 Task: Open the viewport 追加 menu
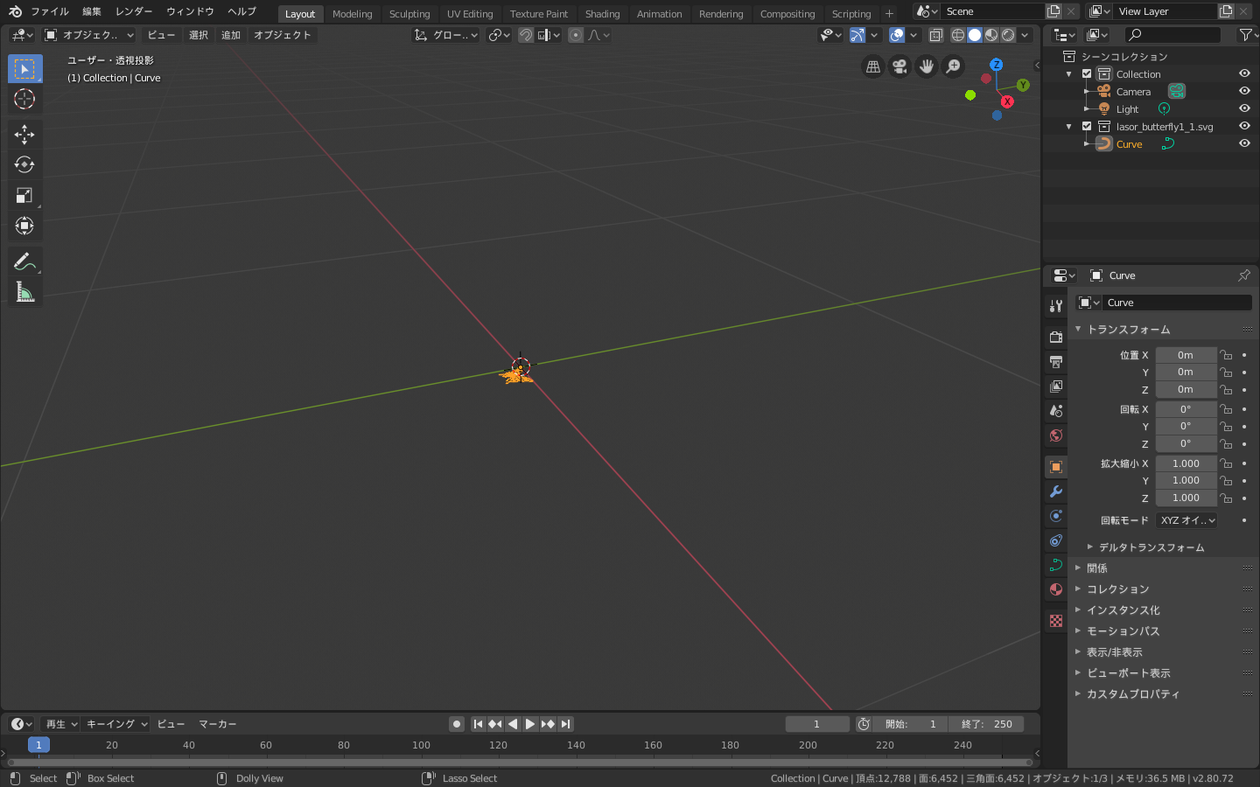click(231, 35)
